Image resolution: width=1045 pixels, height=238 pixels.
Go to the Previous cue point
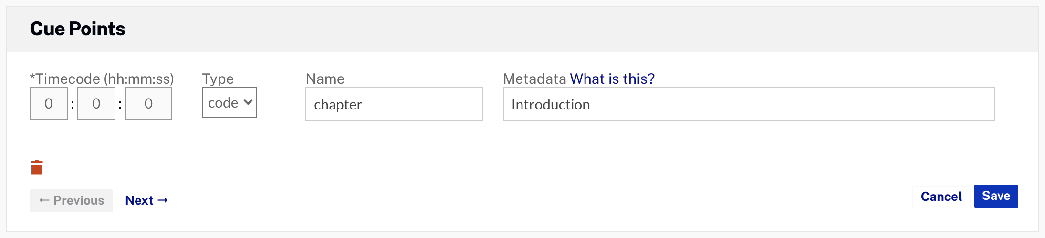[x=71, y=200]
